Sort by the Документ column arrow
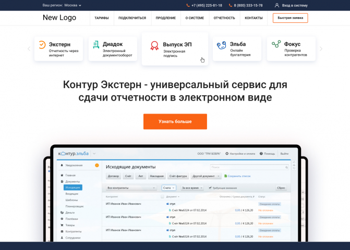Screen dimensions: 350x250 tap(178, 197)
